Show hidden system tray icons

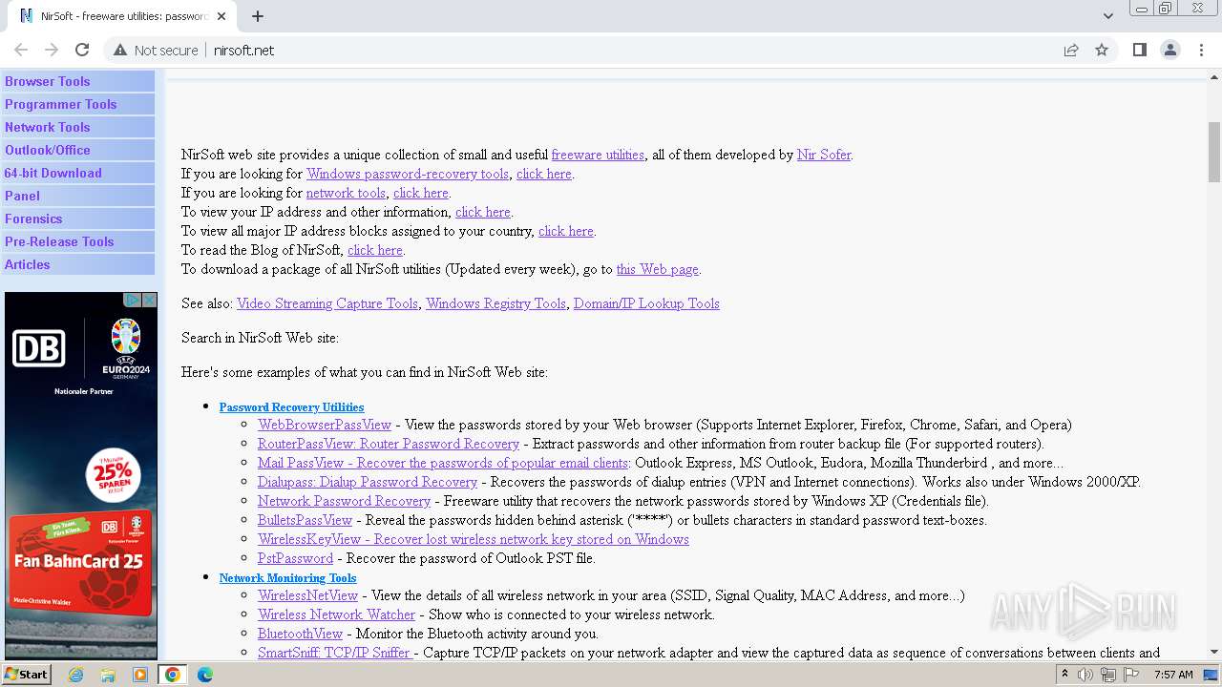1064,675
